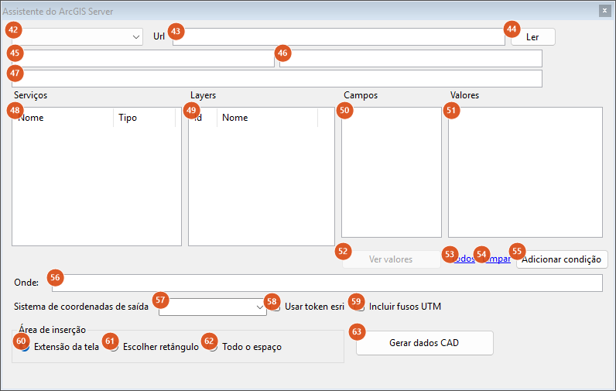Click the Id column header in Layers
This screenshot has width=616, height=391.
click(203, 118)
